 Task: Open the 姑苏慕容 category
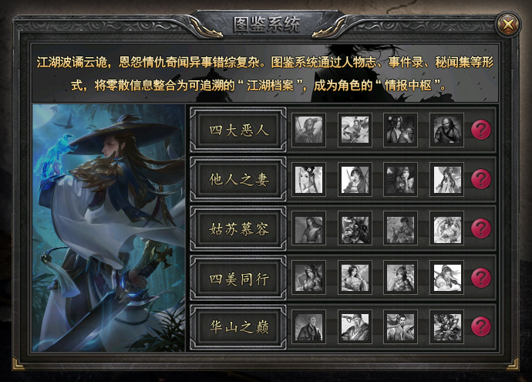238,228
